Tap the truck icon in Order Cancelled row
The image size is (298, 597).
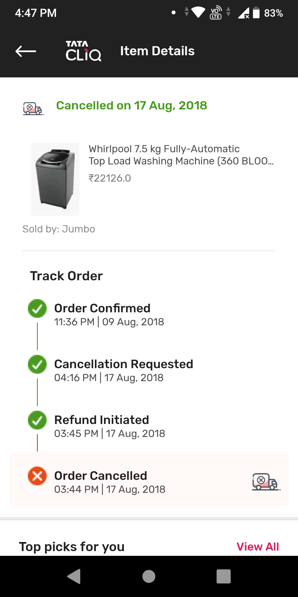[266, 482]
